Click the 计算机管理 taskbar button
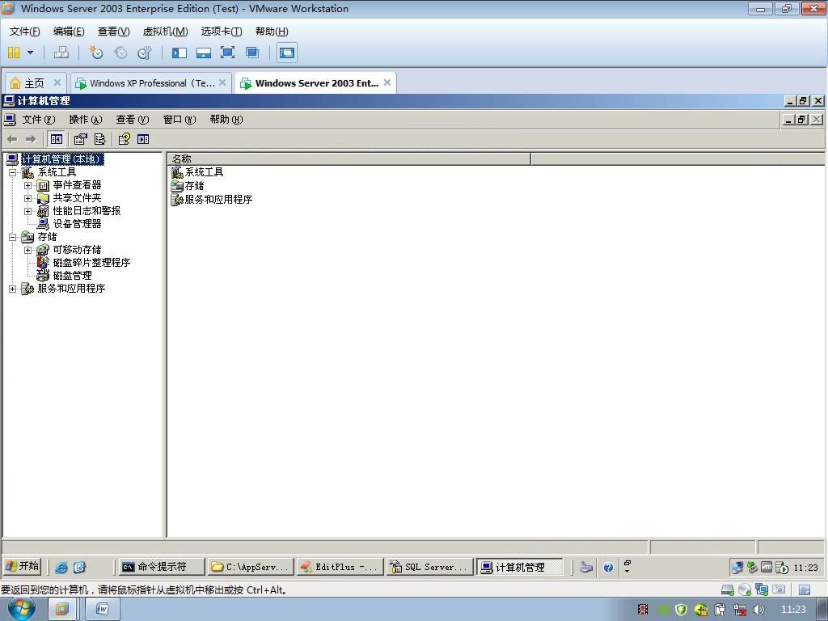The image size is (828, 621). pyautogui.click(x=520, y=567)
